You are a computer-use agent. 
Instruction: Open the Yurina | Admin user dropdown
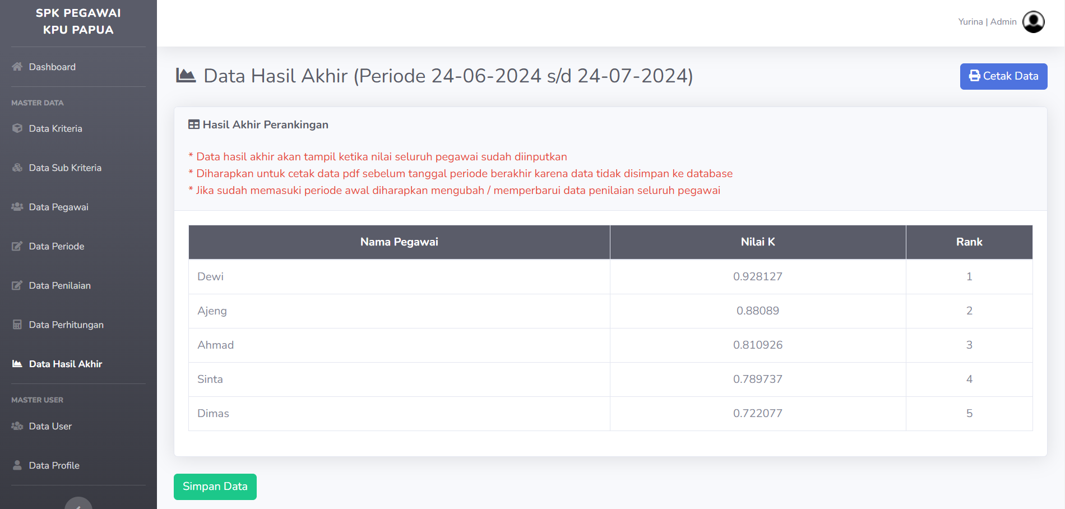click(1001, 22)
